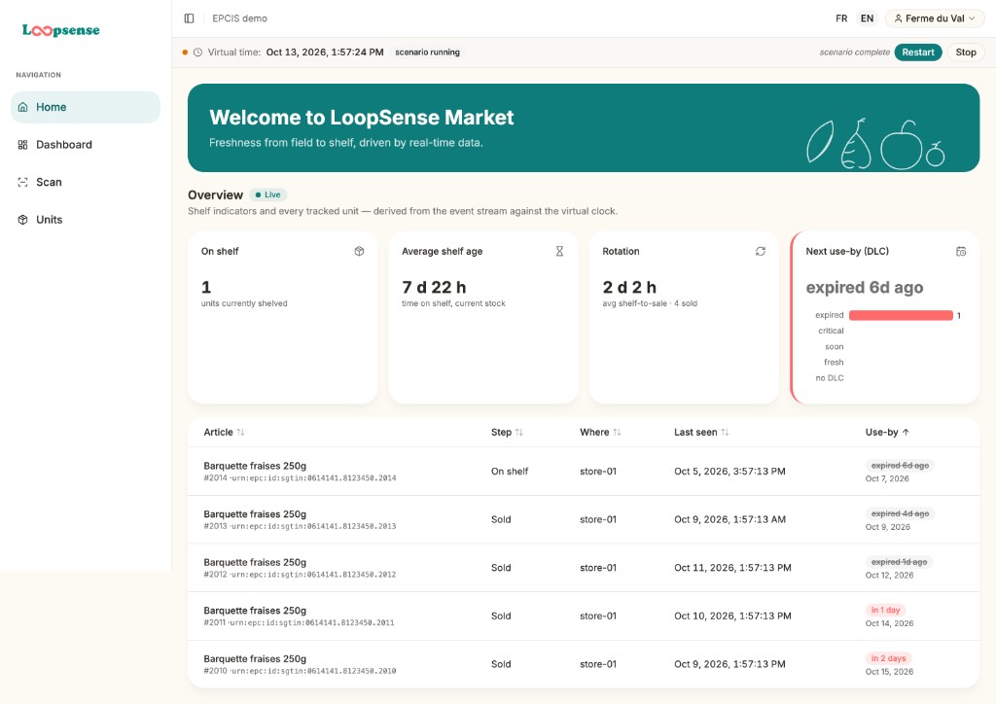Click the Restart scenario button

tap(918, 53)
